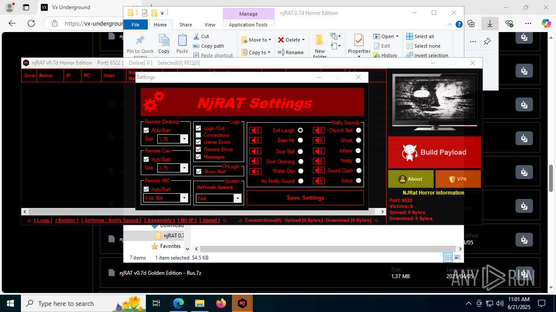Uncheck the Remote Errors checkbox
This screenshot has width=556, height=312.
[x=199, y=149]
